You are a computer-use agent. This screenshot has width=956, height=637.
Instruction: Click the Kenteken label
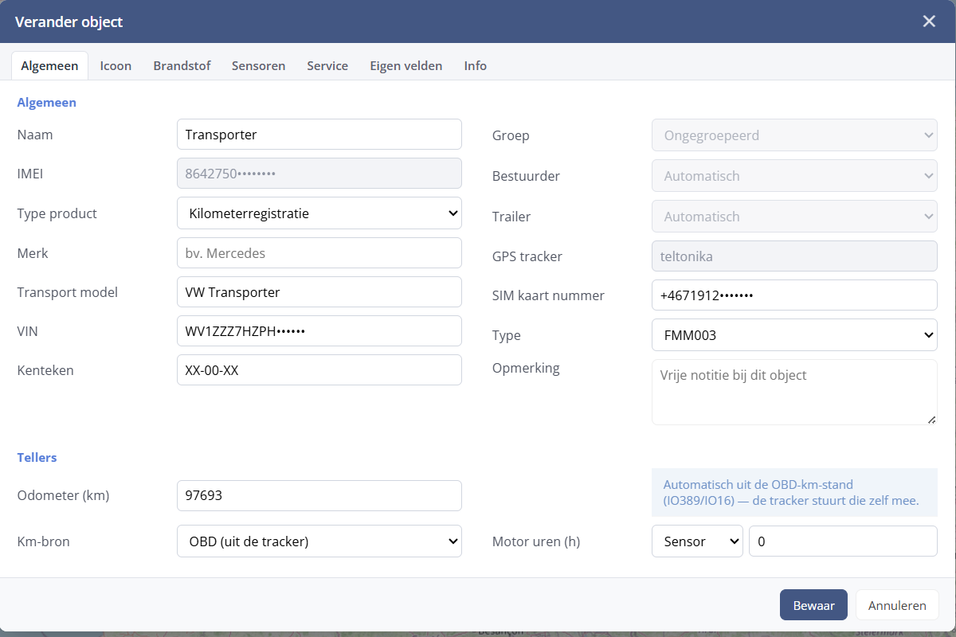tap(45, 370)
